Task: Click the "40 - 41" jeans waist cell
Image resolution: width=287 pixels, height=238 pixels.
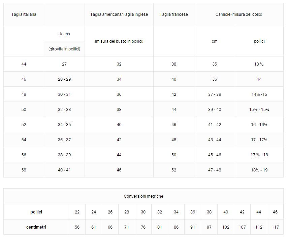Action: (64, 170)
